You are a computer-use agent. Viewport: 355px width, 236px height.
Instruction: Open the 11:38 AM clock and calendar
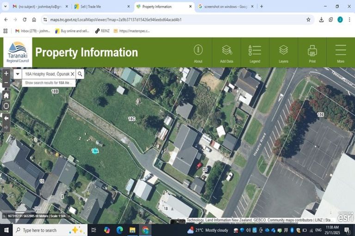tap(333, 230)
